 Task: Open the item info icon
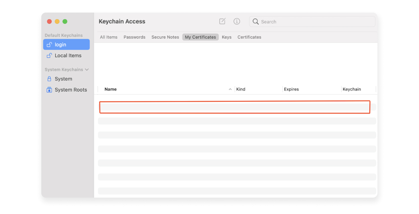pos(237,21)
